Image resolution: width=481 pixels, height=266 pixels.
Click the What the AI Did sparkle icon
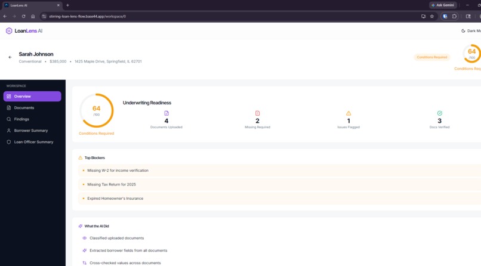point(81,226)
